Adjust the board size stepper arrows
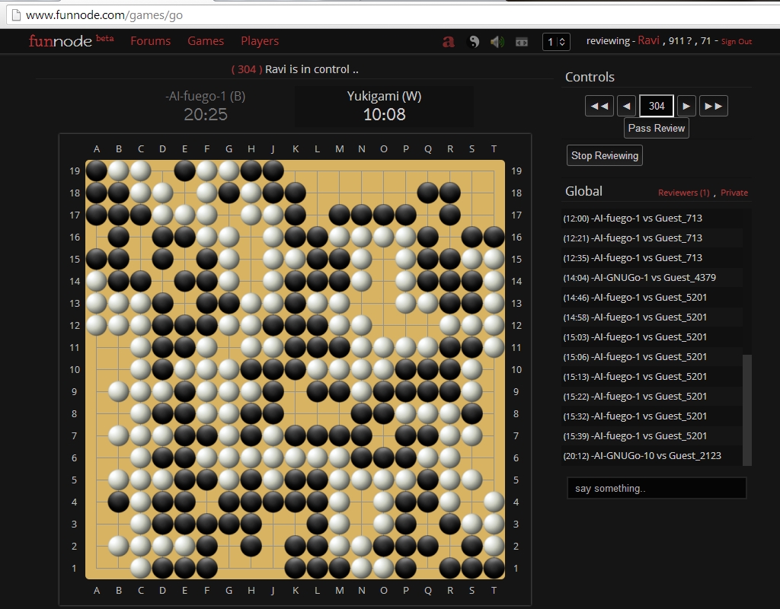Image resolution: width=780 pixels, height=609 pixels. pos(564,42)
